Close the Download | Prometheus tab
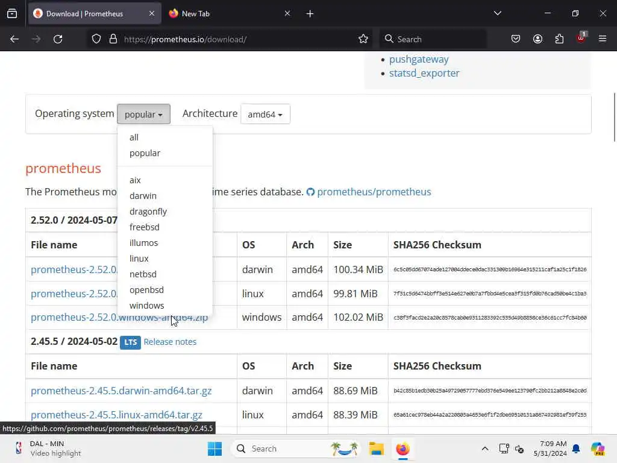Image resolution: width=617 pixels, height=463 pixels. coord(152,13)
